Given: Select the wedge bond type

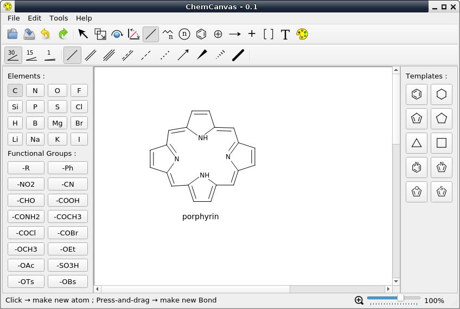Looking at the screenshot, I should point(202,55).
